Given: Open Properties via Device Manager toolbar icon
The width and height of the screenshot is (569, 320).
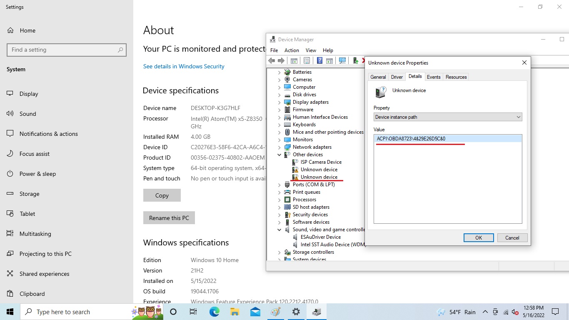Looking at the screenshot, I should (307, 60).
